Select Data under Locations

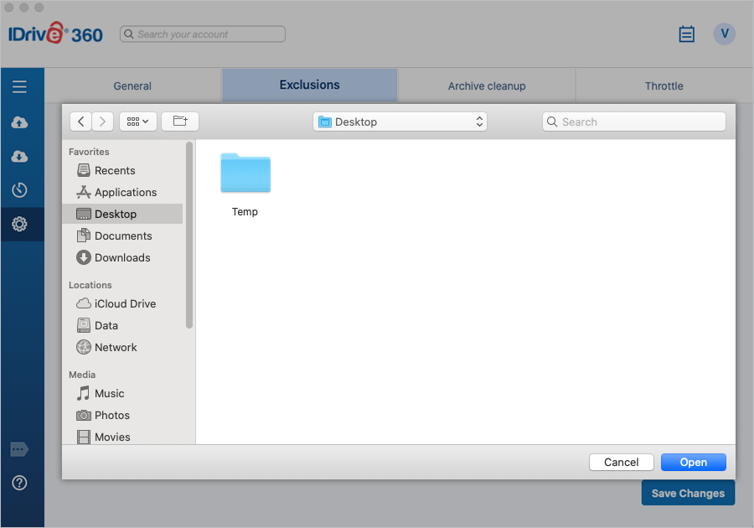coord(122,325)
